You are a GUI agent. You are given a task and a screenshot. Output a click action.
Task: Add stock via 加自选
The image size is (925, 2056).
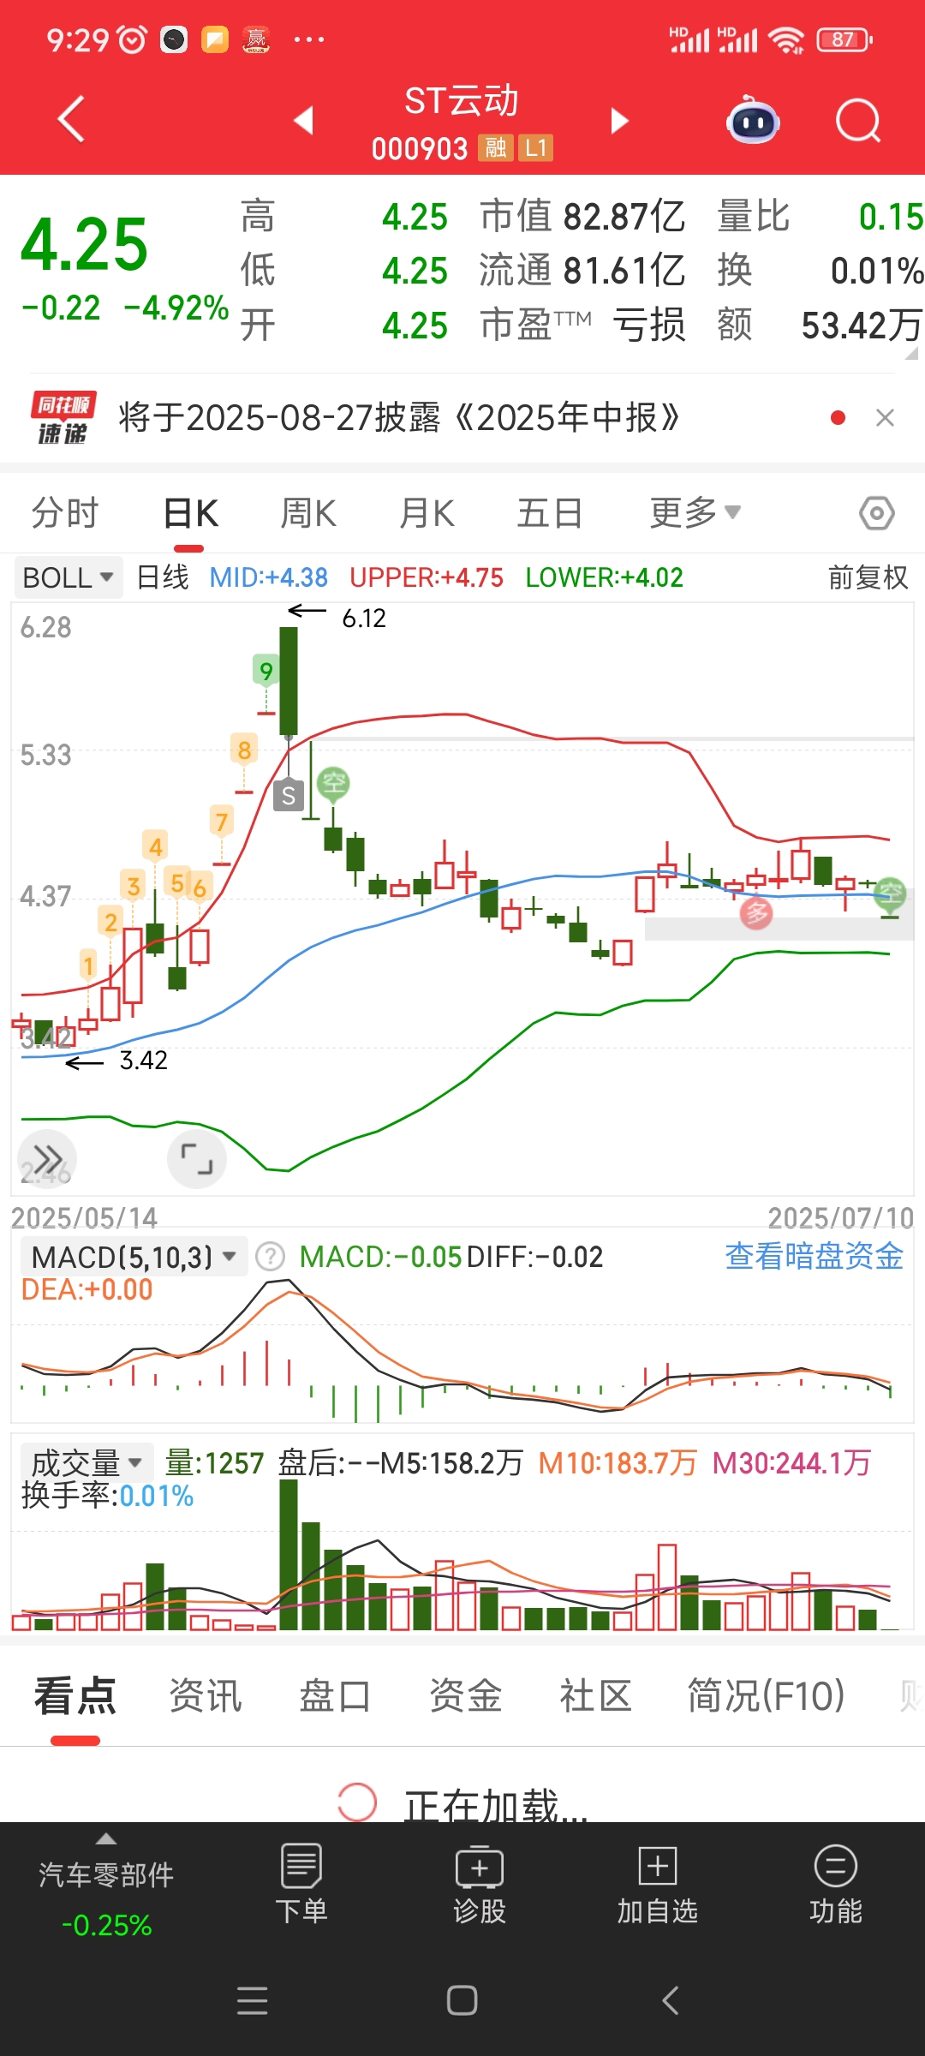(x=658, y=1885)
